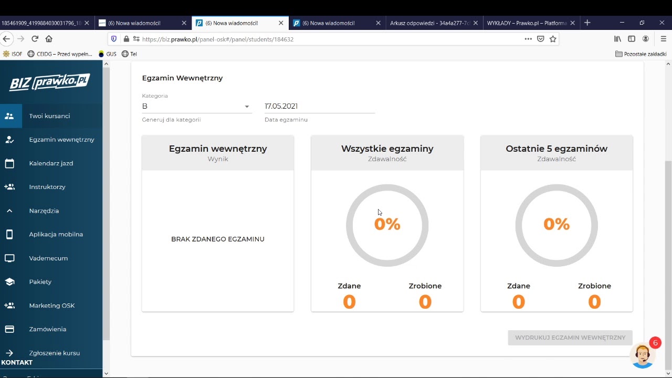Screen dimensions: 672x378
Task: Click the Egzamin Wewnętrzny section heading
Action: click(x=182, y=78)
